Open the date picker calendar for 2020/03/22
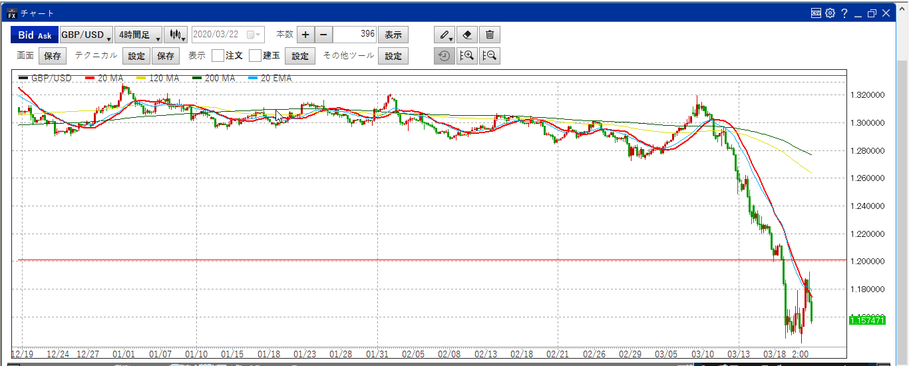909x366 pixels. [x=254, y=35]
